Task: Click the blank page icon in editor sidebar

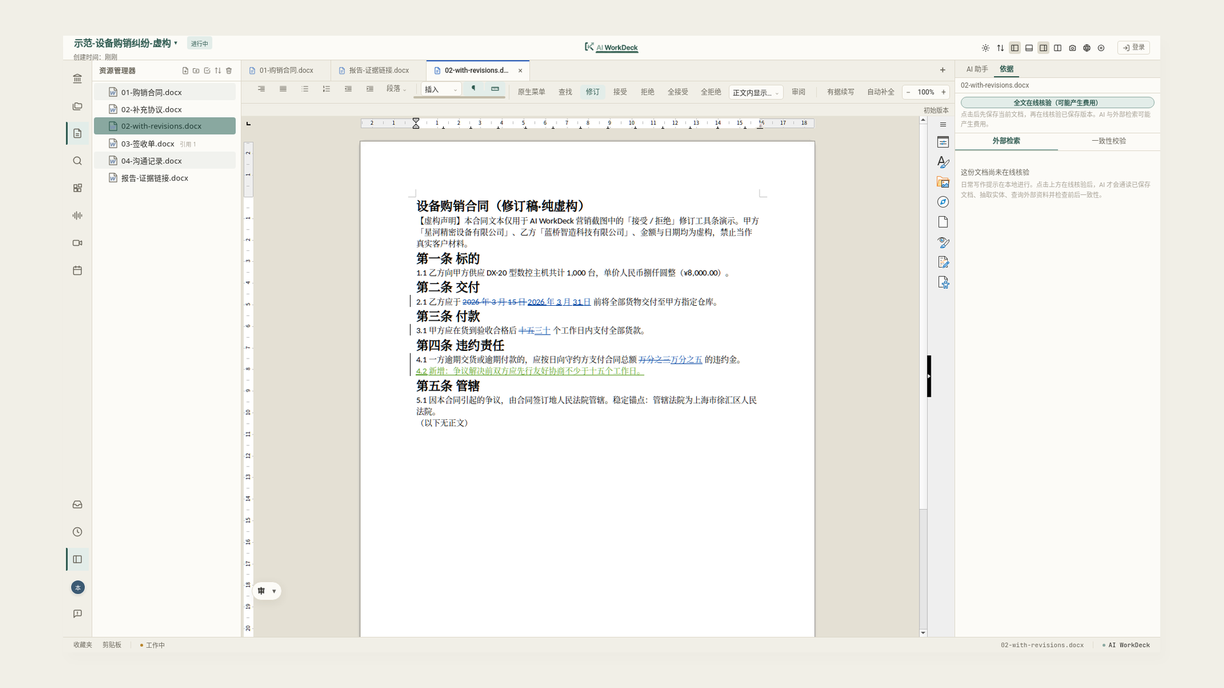Action: 943,222
